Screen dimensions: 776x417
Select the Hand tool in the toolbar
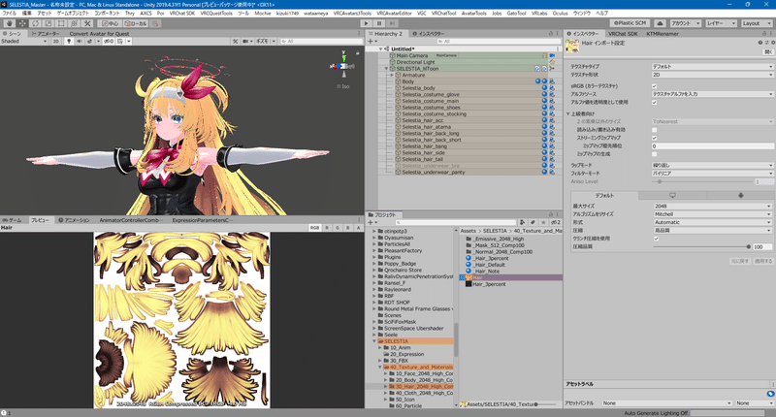tap(10, 23)
